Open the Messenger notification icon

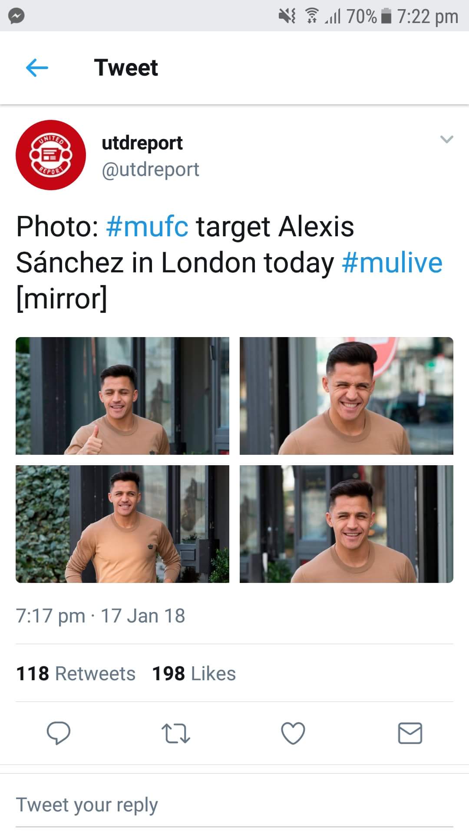(16, 17)
